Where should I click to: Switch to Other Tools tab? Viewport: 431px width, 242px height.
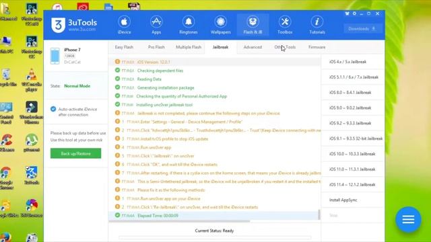(285, 47)
